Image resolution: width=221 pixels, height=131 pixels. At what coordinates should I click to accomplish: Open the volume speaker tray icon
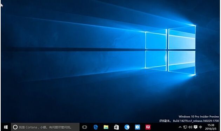[x=190, y=127]
